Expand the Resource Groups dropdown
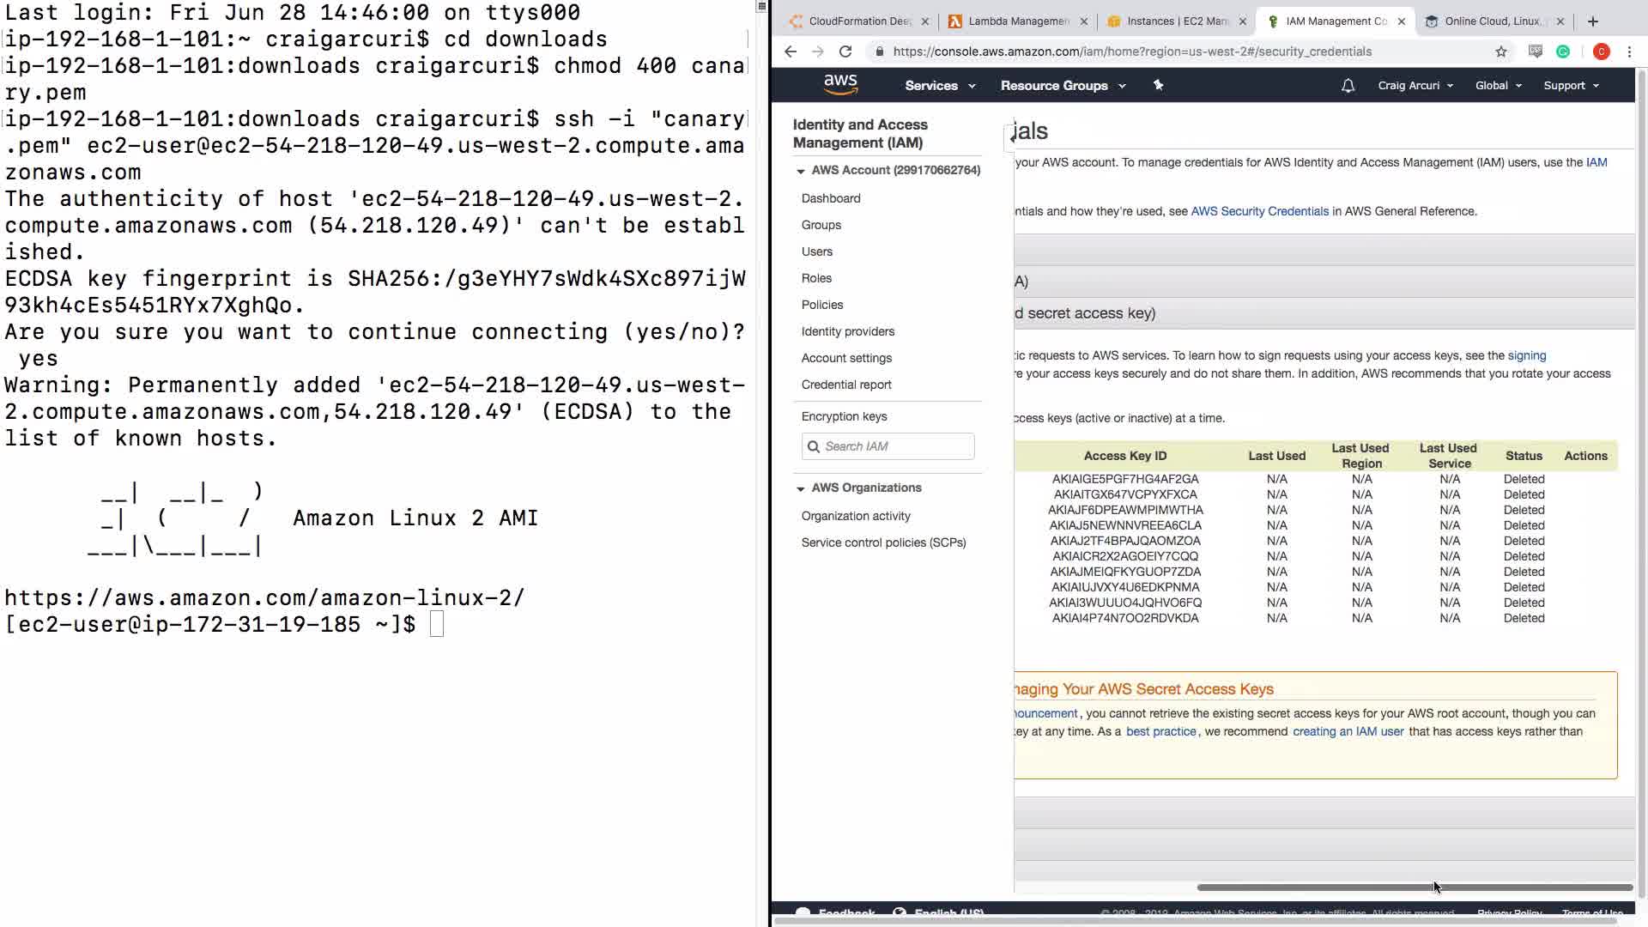Viewport: 1648px width, 927px height. 1063,86
